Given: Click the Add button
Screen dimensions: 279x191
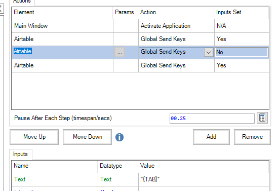Looking at the screenshot, I should coord(211,137).
